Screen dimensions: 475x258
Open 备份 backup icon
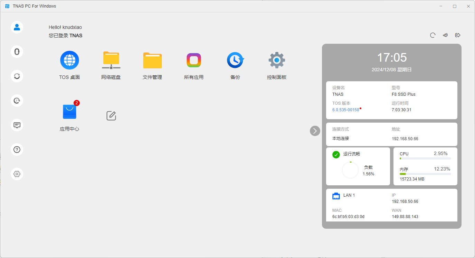tap(235, 60)
